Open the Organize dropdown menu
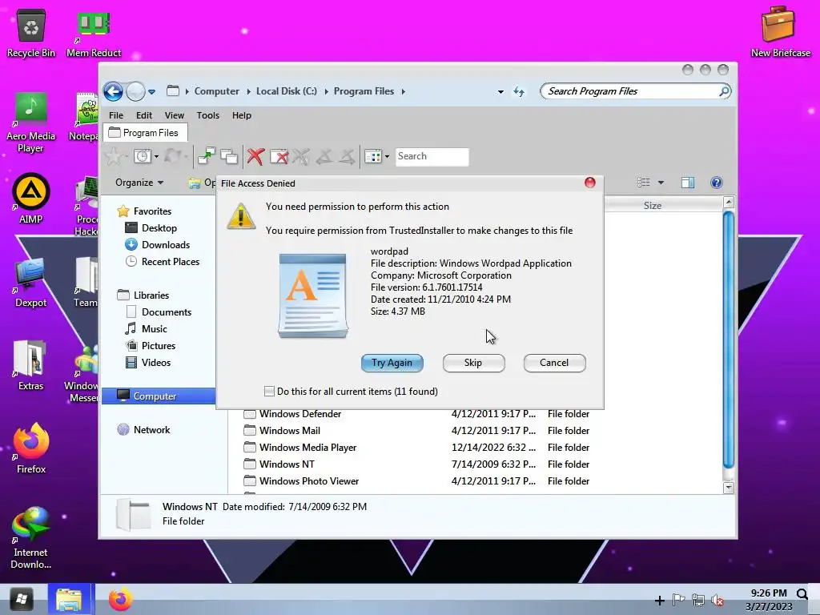Viewport: 820px width, 615px height. click(x=139, y=183)
